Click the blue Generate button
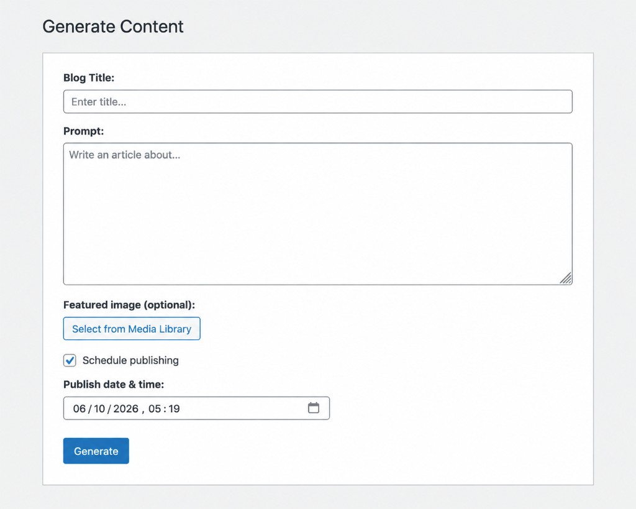Image resolution: width=636 pixels, height=509 pixels. [x=96, y=451]
